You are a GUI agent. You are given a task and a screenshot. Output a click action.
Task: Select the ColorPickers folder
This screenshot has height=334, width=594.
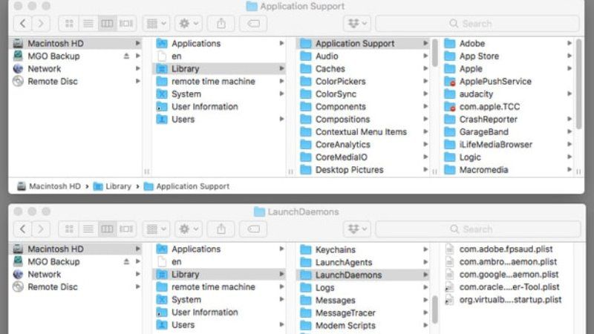(x=363, y=82)
